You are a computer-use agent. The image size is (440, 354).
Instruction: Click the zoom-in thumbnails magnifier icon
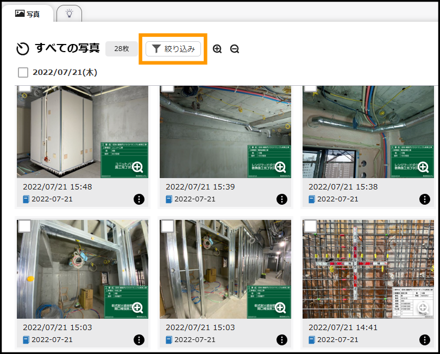click(217, 49)
